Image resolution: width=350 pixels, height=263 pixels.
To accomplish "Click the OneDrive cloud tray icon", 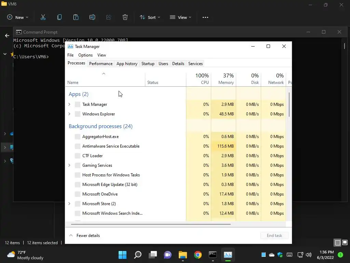I will [272, 255].
